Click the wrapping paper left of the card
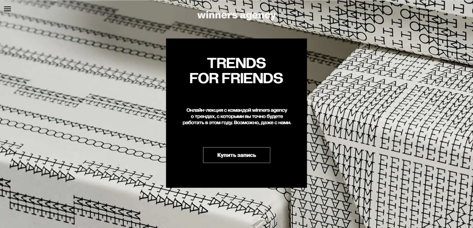This screenshot has width=473, height=228. tap(84, 114)
